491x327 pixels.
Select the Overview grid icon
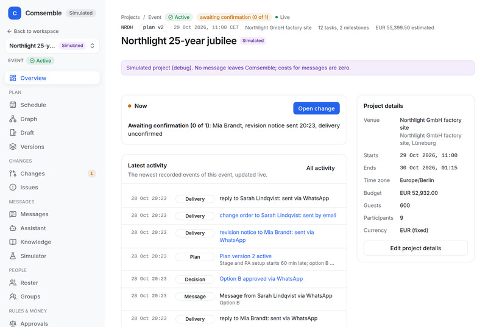[x=13, y=78]
